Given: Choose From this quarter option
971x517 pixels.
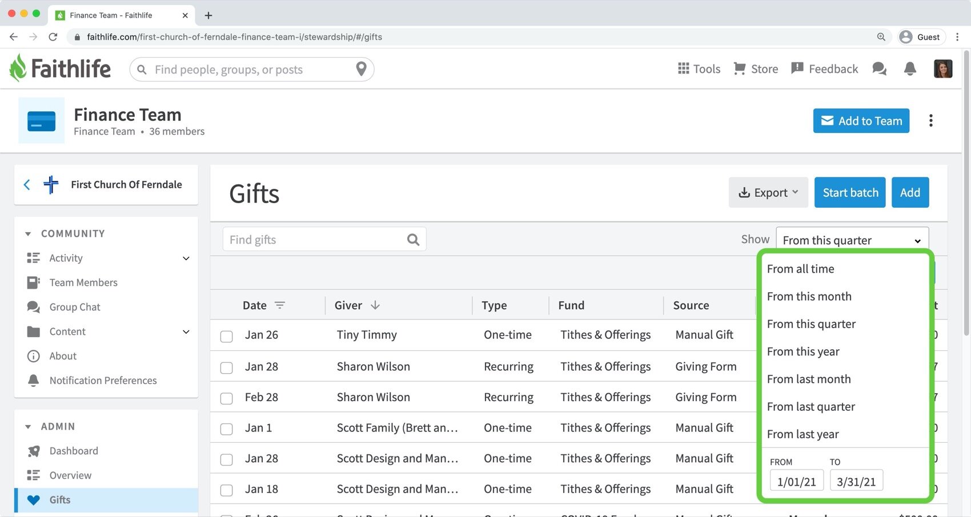Looking at the screenshot, I should click(x=811, y=324).
